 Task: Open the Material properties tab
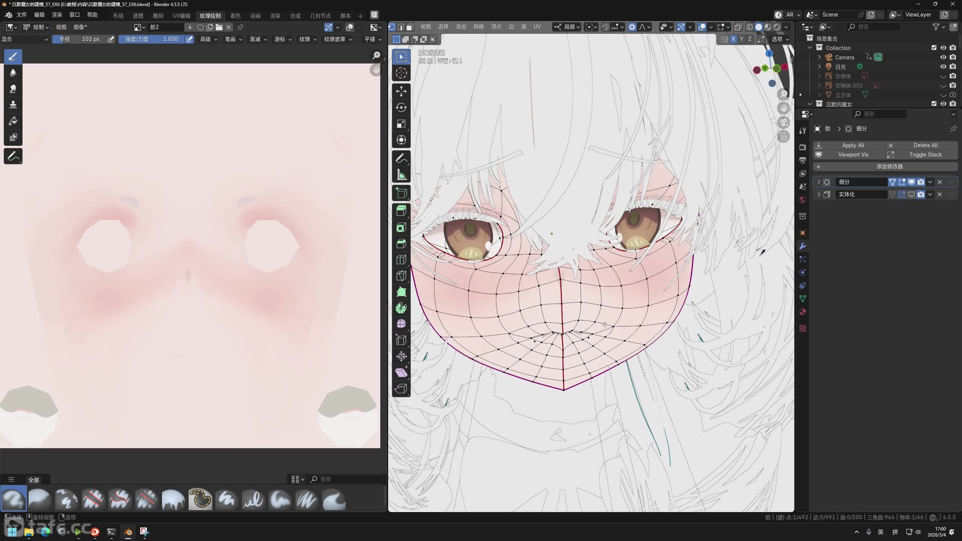803,312
